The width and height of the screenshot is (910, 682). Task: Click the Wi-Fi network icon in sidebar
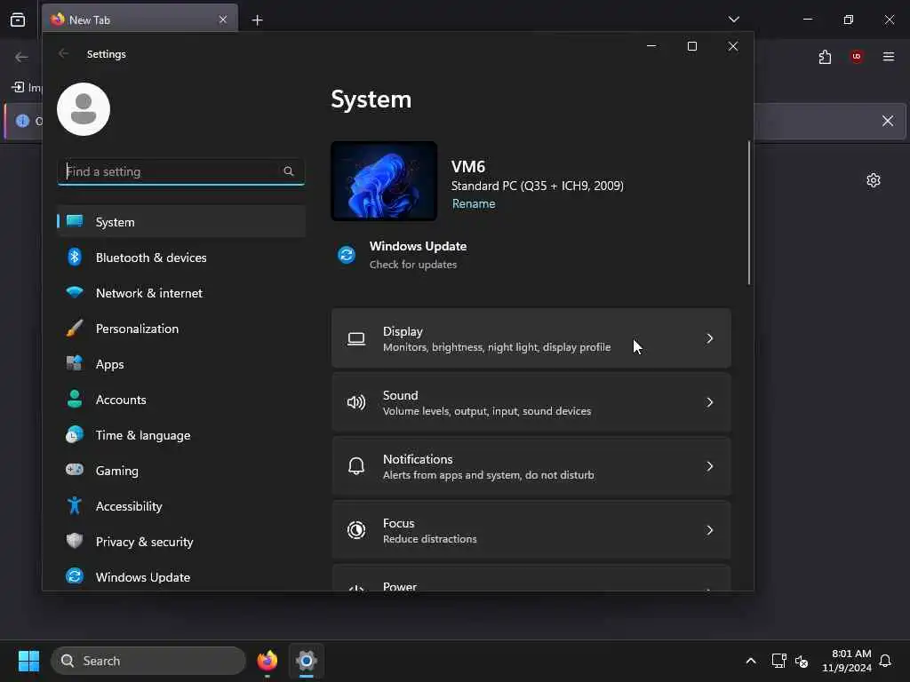pyautogui.click(x=75, y=292)
